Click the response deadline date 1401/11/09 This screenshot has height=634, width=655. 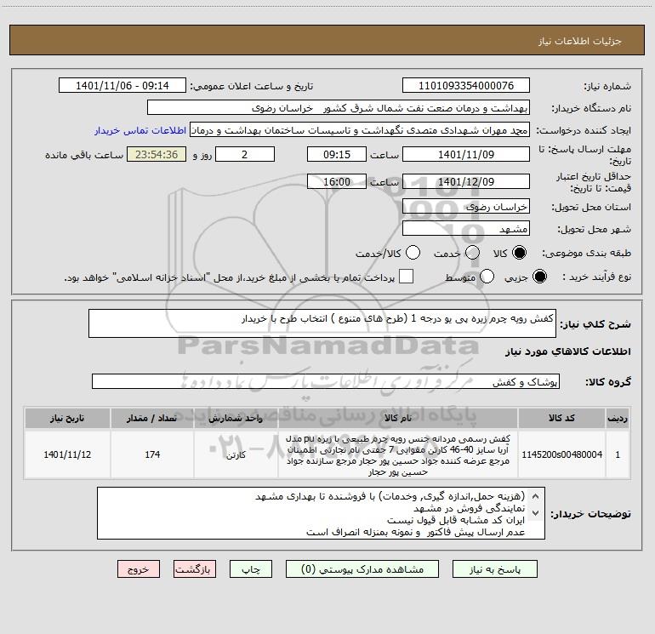[x=466, y=155]
